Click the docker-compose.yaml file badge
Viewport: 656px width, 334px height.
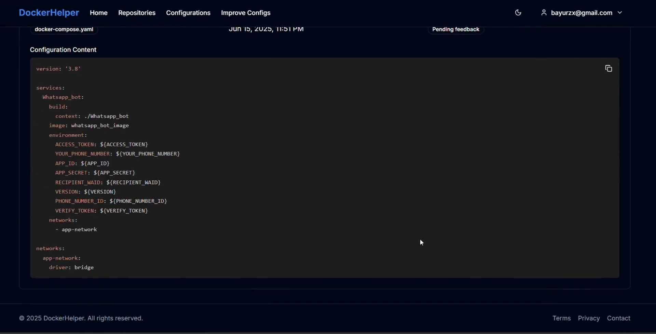pyautogui.click(x=64, y=29)
